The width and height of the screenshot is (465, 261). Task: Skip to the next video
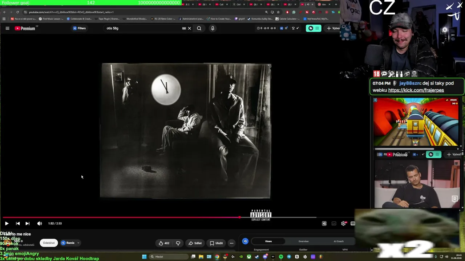[27, 224]
